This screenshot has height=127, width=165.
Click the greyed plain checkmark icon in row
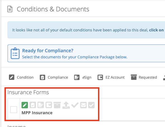point(75,105)
